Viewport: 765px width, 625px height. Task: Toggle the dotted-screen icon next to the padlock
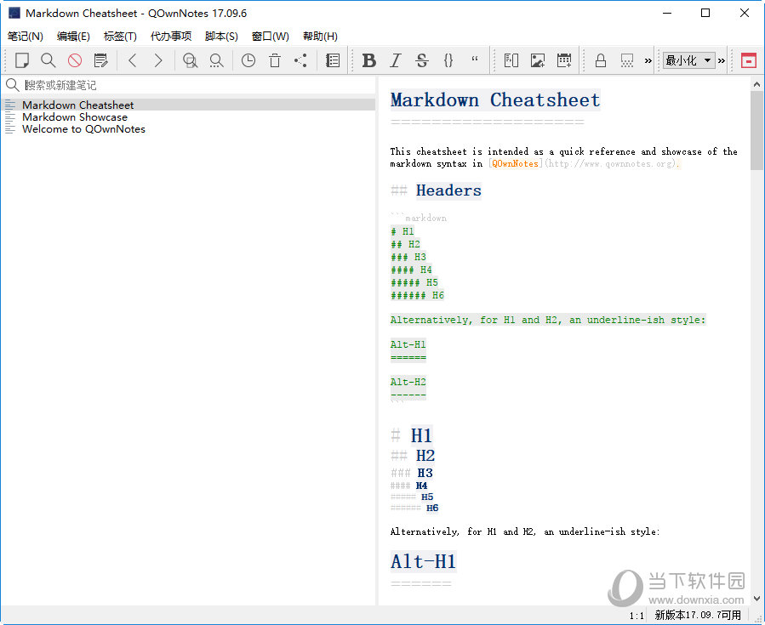click(627, 60)
